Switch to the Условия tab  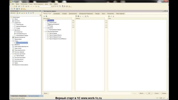[65, 14]
